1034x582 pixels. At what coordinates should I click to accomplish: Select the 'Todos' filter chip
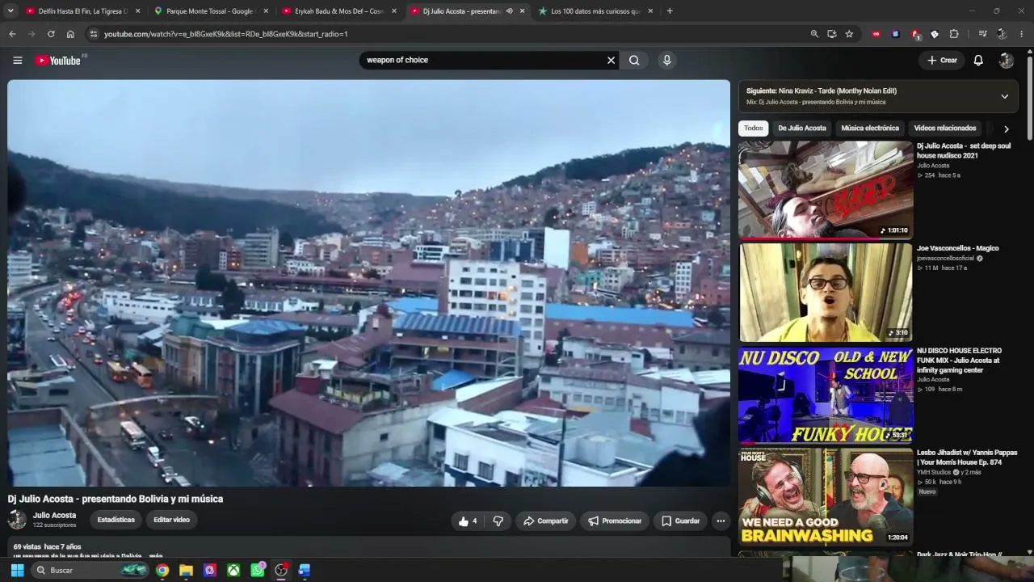(754, 129)
